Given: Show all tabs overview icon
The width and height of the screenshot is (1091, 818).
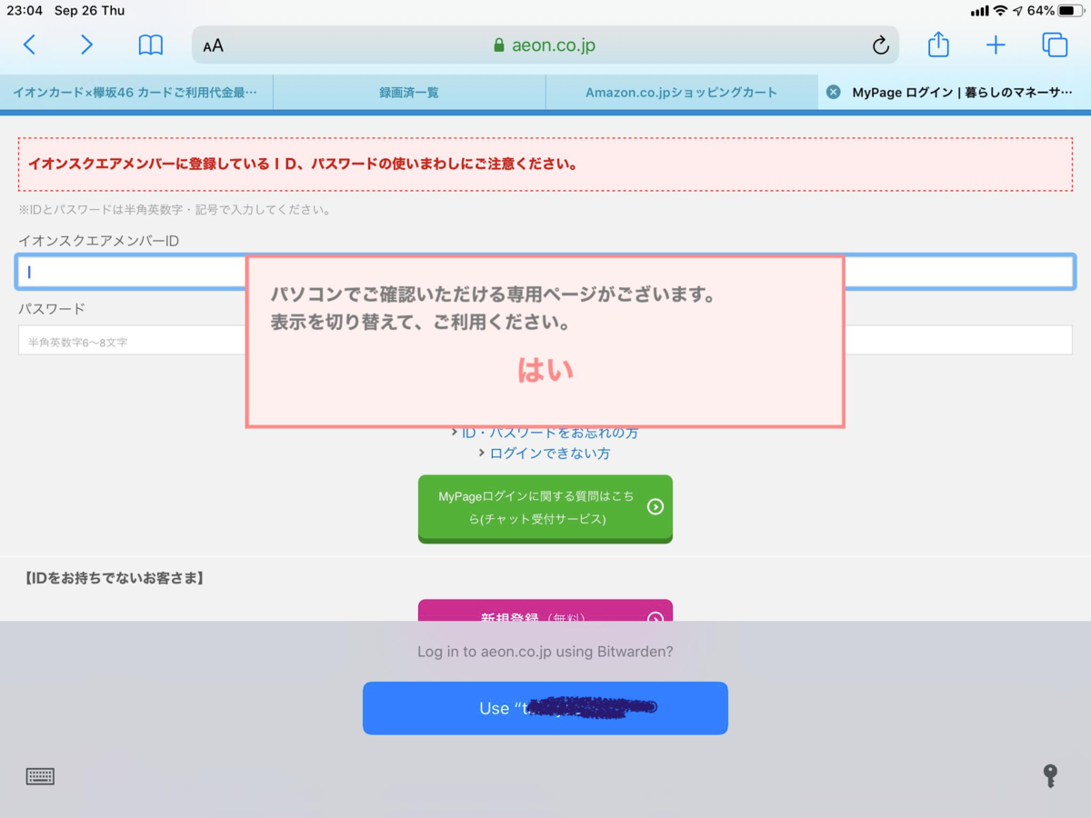Looking at the screenshot, I should point(1055,45).
